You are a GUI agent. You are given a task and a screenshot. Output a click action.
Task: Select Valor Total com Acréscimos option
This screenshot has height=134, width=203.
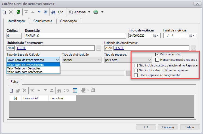(33, 72)
